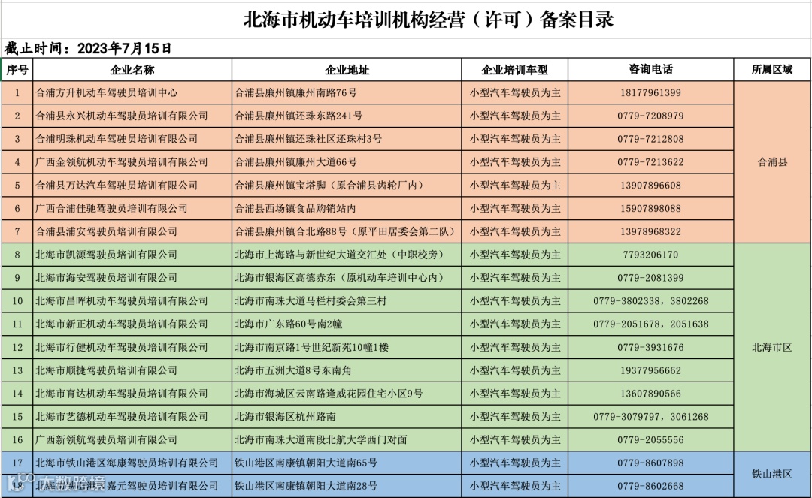Image resolution: width=812 pixels, height=498 pixels.
Task: Select cell 北海市育达机动车驾驶员培训有限公司
Action: [132, 394]
